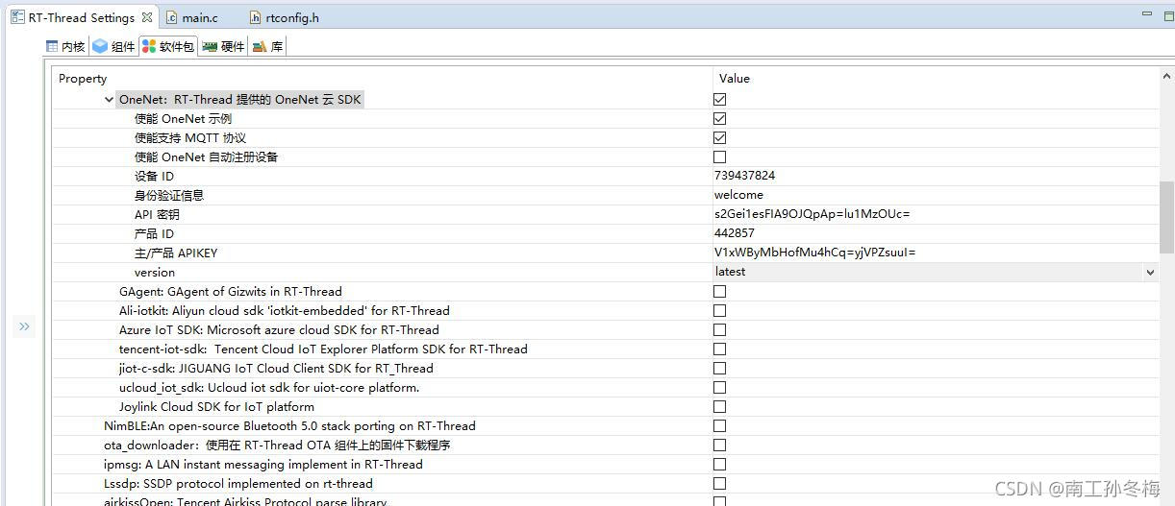Edit the 身份验证信息 value welcome

(x=935, y=195)
